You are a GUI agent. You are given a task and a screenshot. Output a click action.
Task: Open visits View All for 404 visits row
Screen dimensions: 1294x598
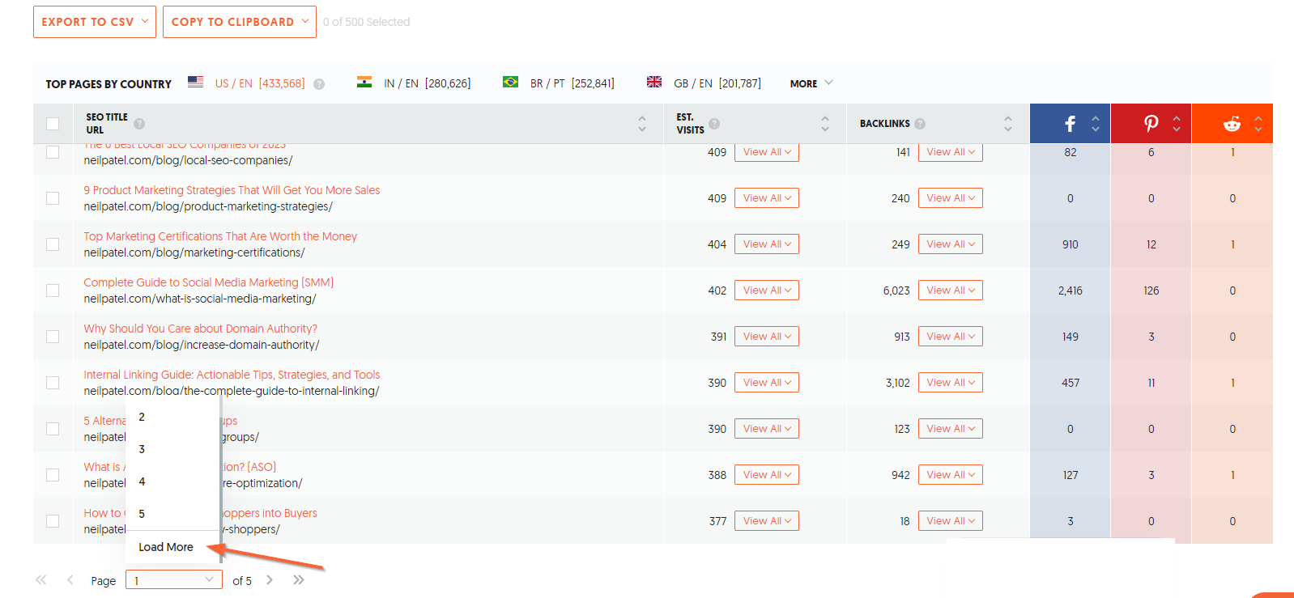point(767,244)
